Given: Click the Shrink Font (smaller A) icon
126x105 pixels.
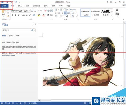Looking at the screenshot, I should coord(35,11).
